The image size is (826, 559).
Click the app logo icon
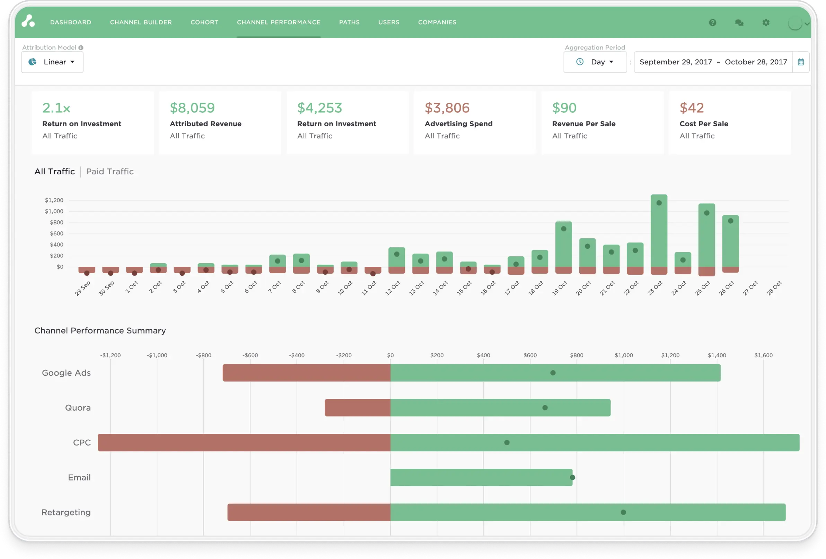pyautogui.click(x=28, y=21)
